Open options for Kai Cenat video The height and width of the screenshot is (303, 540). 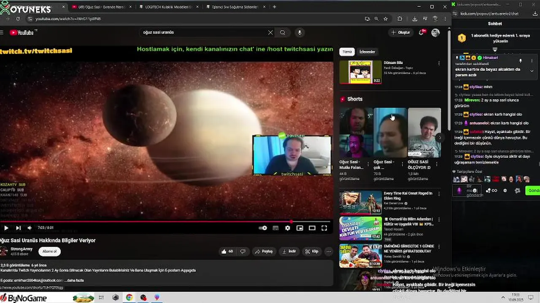439,194
